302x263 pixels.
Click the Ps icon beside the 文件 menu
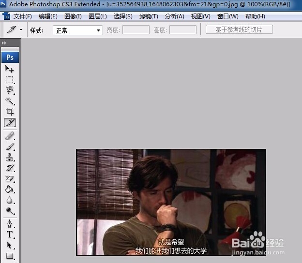click(7, 16)
